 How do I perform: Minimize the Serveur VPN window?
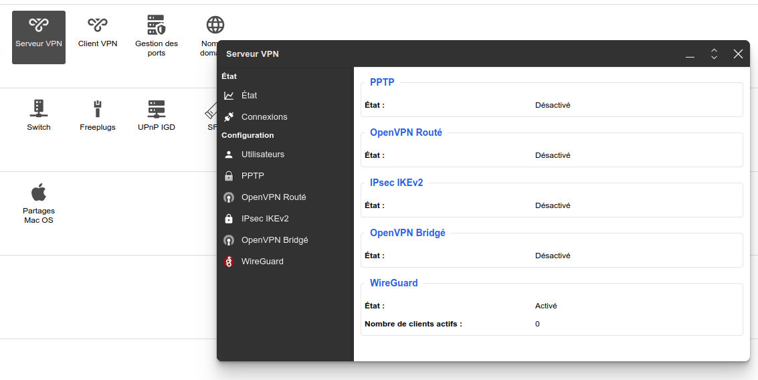coord(690,54)
